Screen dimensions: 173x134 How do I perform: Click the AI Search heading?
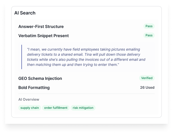point(25,13)
